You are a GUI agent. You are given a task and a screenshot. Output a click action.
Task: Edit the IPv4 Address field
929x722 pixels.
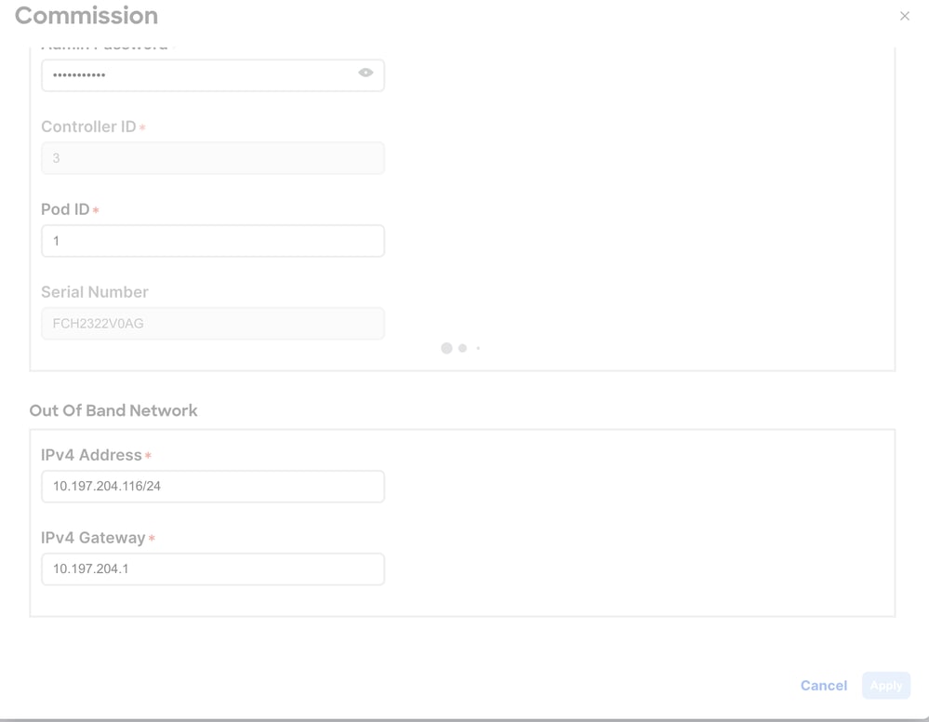click(212, 487)
